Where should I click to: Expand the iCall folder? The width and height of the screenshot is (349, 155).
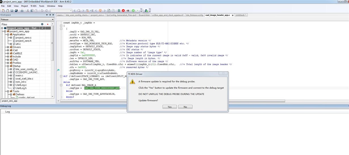(x=8, y=50)
